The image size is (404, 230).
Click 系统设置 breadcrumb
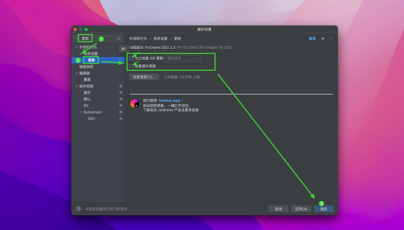[x=160, y=38]
